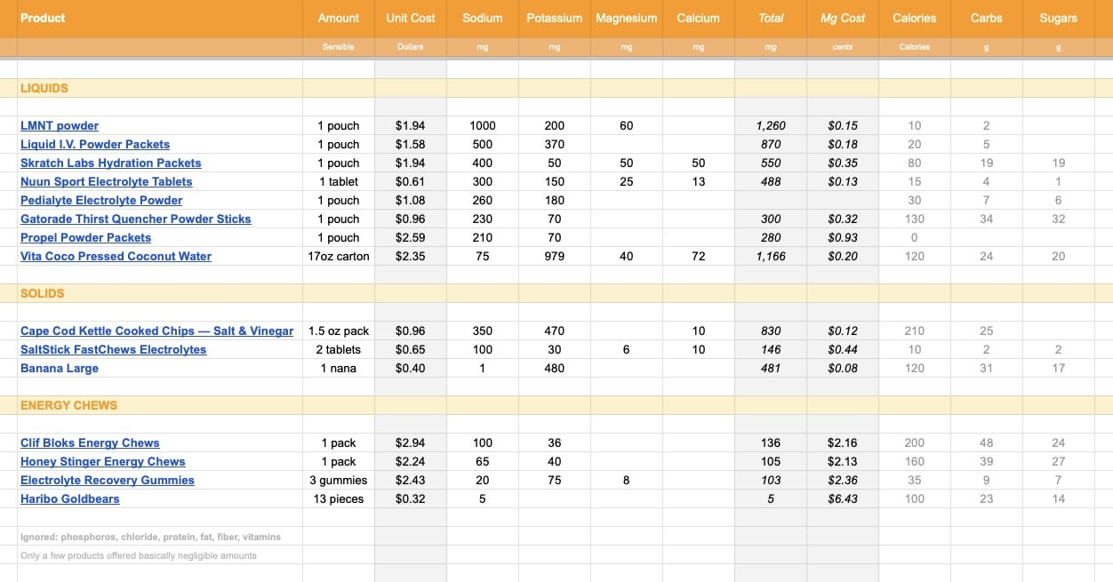Select the Sugars column header
The height and width of the screenshot is (582, 1113).
point(1059,18)
